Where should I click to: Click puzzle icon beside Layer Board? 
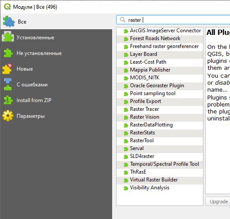(126, 55)
